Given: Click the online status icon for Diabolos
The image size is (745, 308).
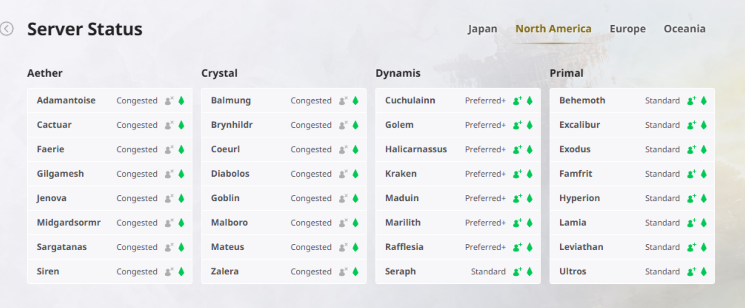Looking at the screenshot, I should click(x=355, y=174).
